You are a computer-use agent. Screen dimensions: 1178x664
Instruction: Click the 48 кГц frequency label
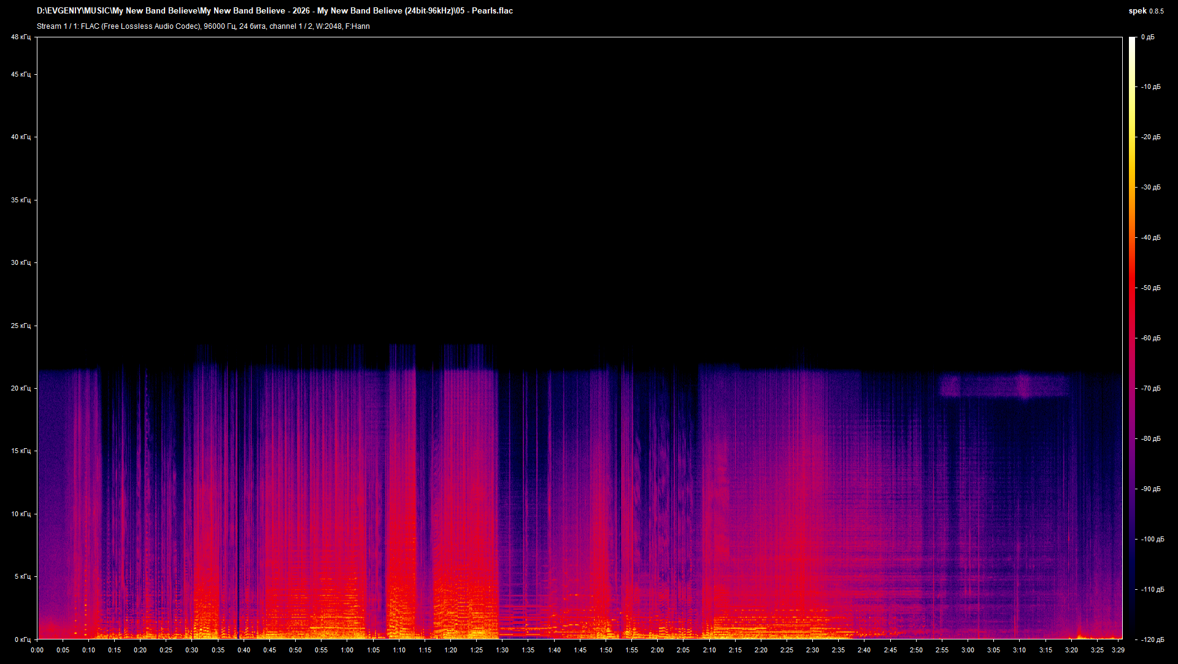click(21, 37)
